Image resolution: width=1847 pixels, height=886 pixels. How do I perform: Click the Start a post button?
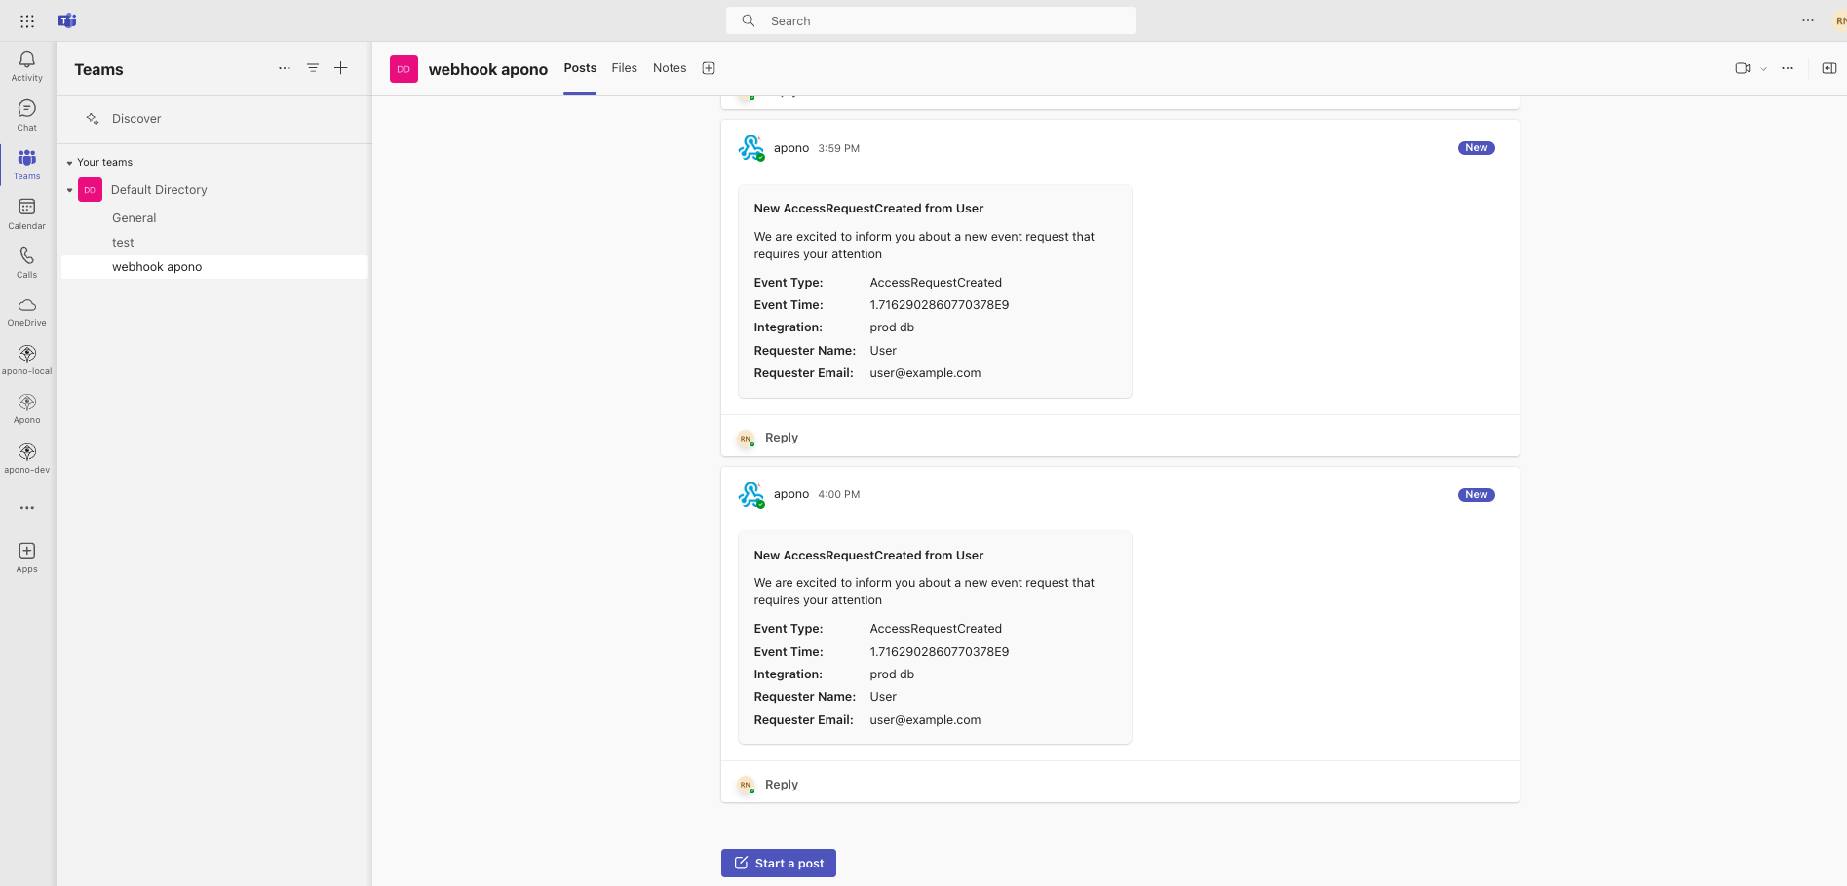pyautogui.click(x=779, y=864)
